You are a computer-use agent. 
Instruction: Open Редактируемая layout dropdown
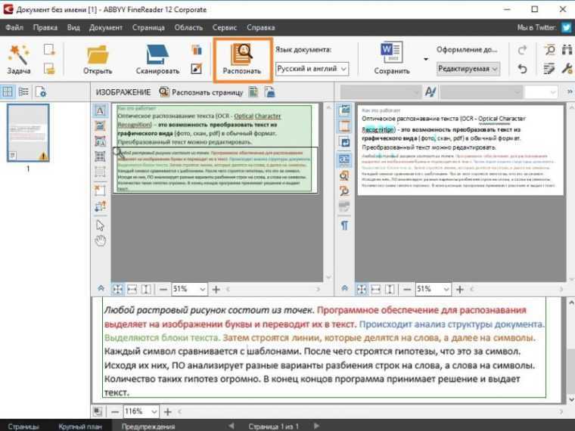click(468, 69)
